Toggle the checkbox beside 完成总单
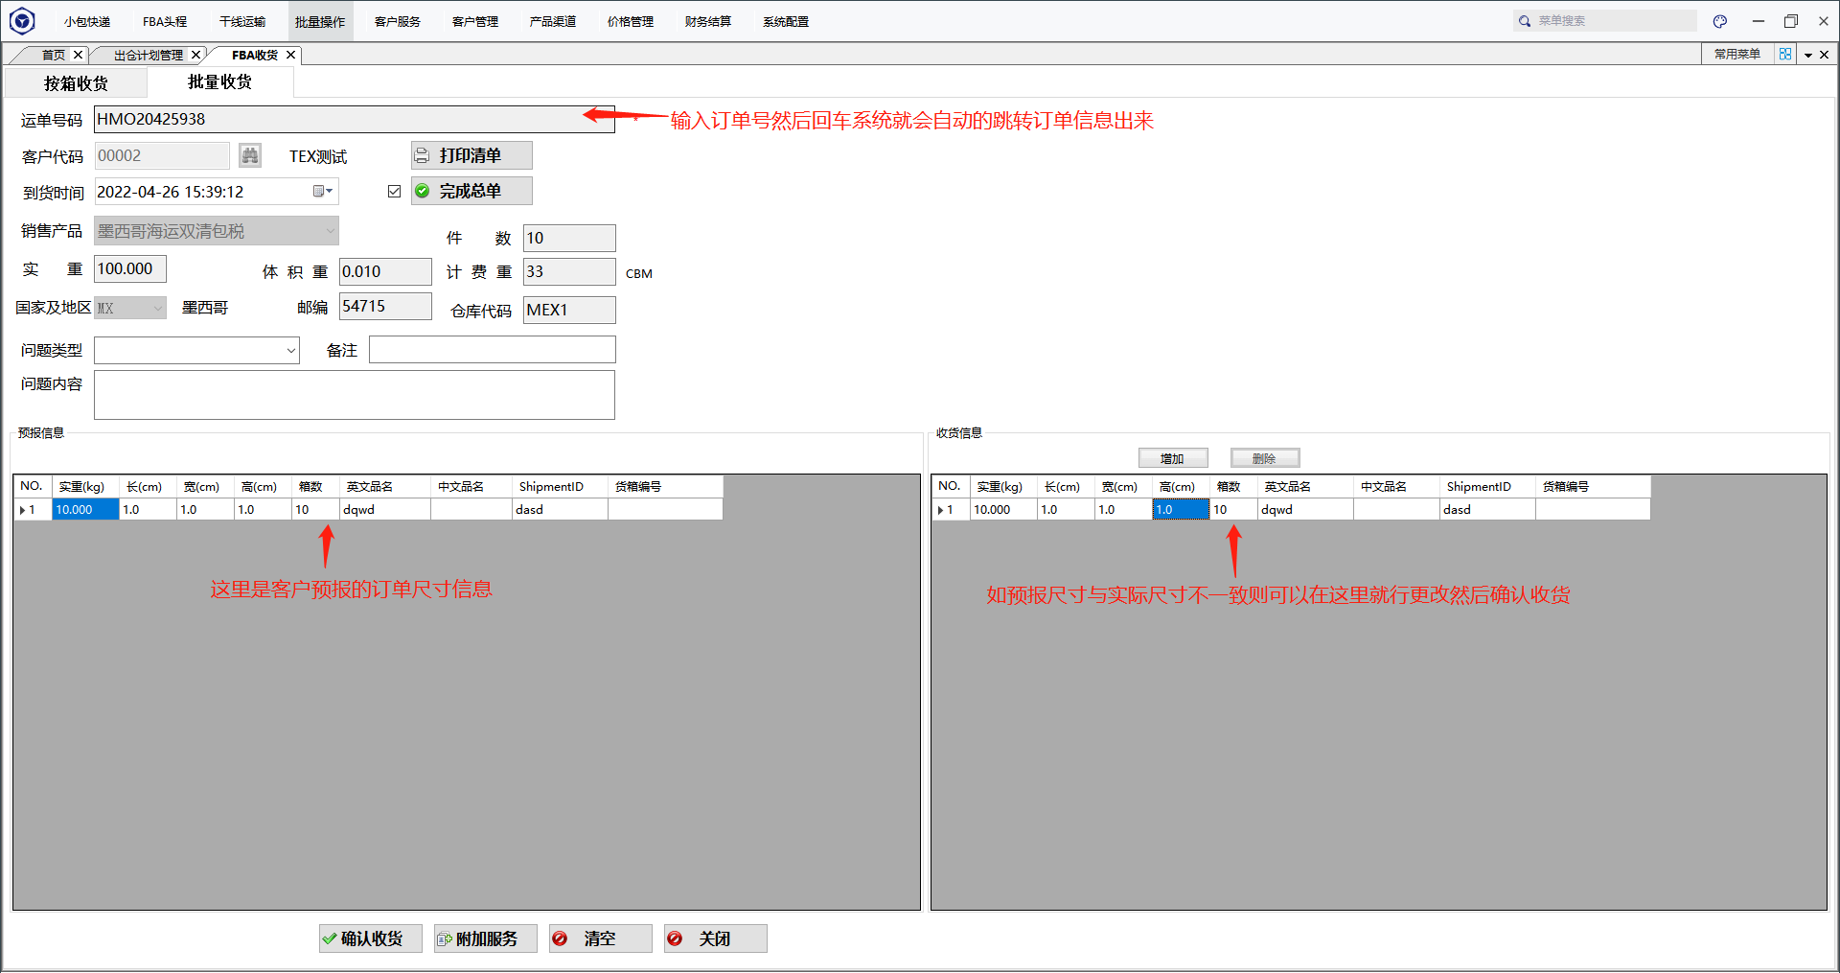 click(394, 191)
